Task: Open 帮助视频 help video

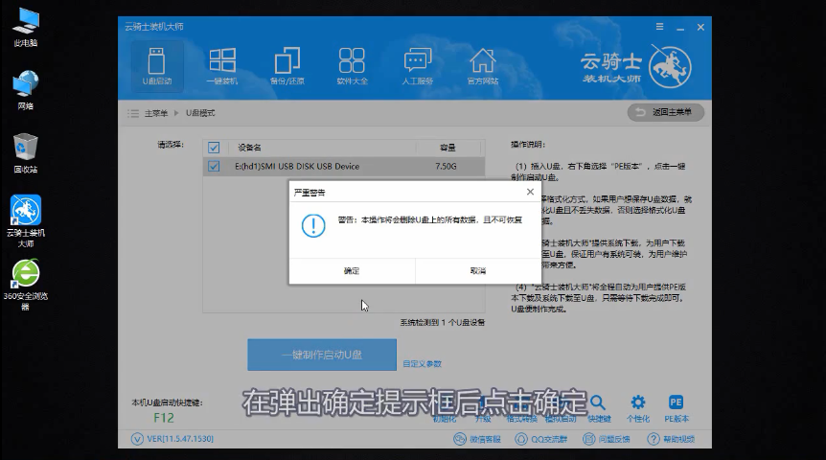Action: pos(671,439)
